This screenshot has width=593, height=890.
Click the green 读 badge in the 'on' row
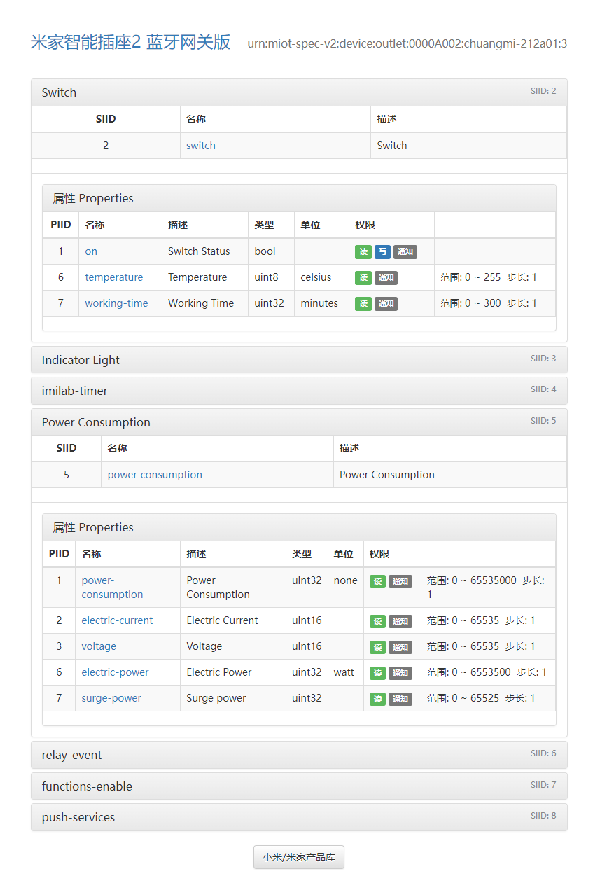363,252
